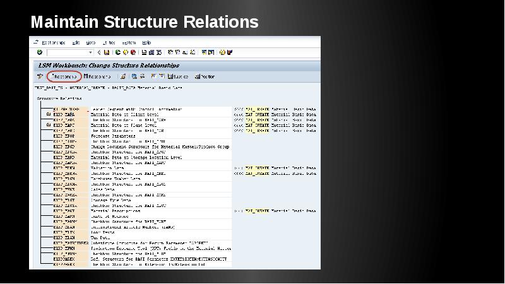Collapse the command field with left arrow
The height and width of the screenshot is (284, 505).
pyautogui.click(x=99, y=52)
